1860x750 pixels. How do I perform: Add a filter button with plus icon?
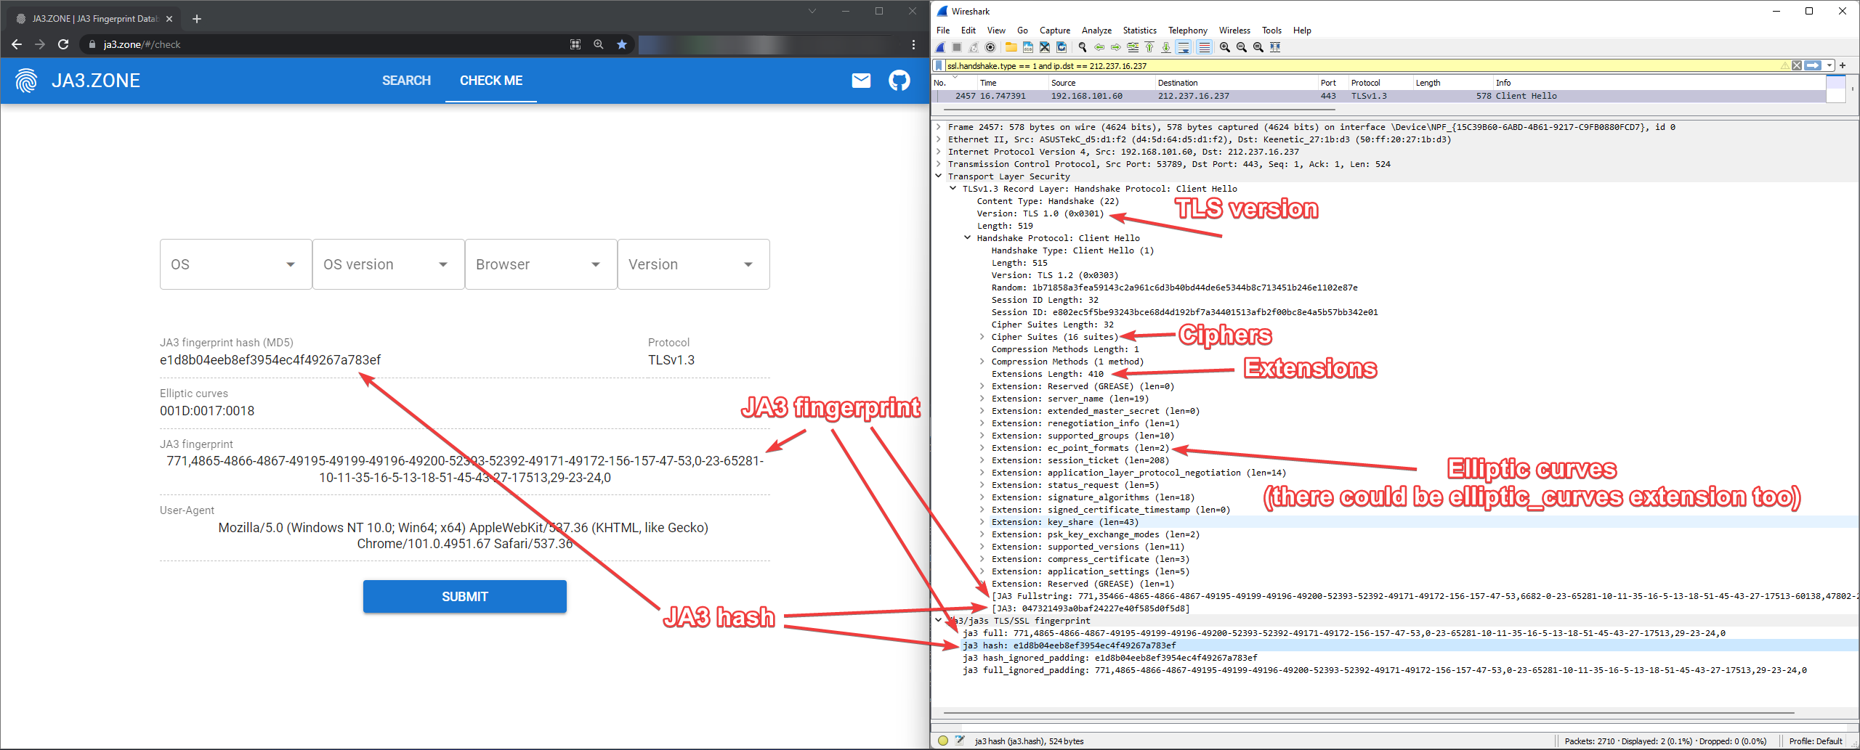(1843, 65)
